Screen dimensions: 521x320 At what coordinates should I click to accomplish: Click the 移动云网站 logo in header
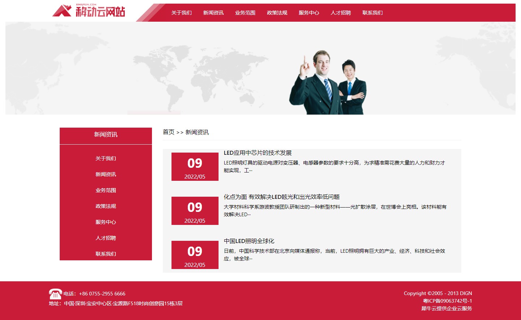coord(89,11)
